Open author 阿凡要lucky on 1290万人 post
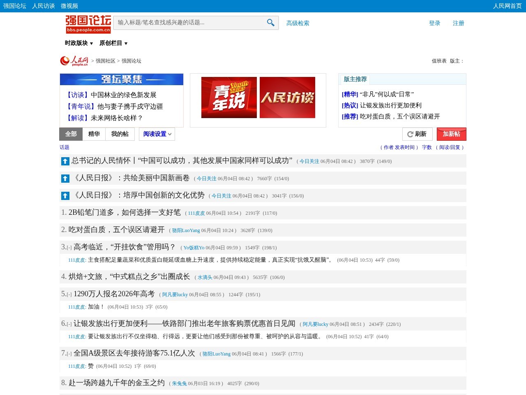The width and height of the screenshot is (526, 395). (x=175, y=295)
